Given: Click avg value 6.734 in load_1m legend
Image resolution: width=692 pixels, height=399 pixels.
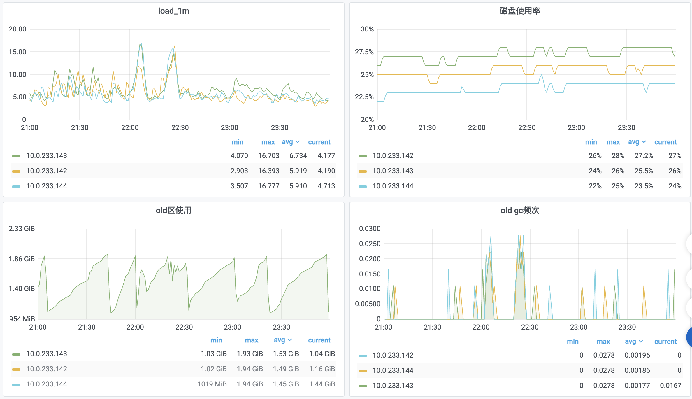Looking at the screenshot, I should click(x=298, y=156).
